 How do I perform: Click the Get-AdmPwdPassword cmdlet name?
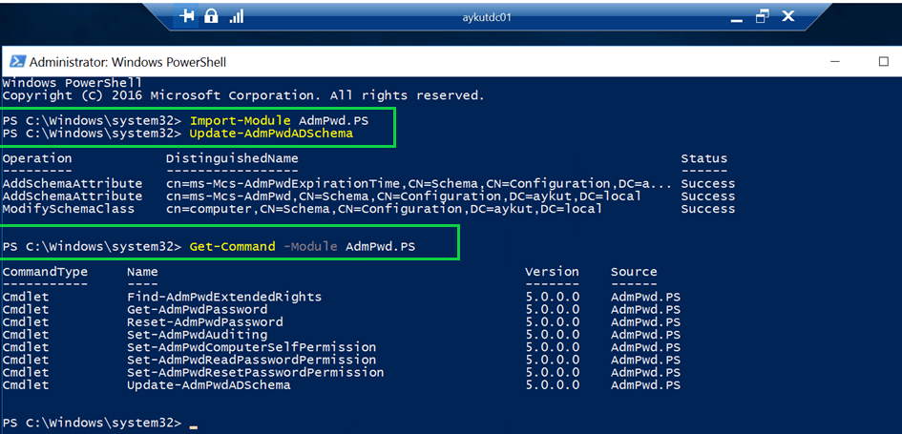197,310
